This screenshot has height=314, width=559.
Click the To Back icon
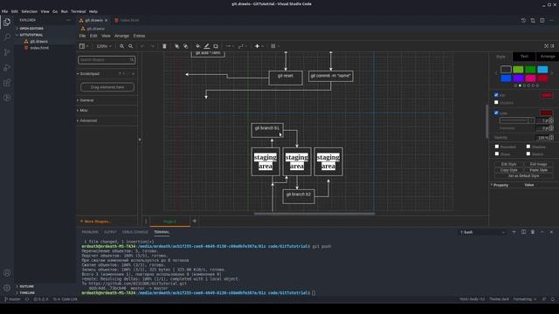click(186, 46)
